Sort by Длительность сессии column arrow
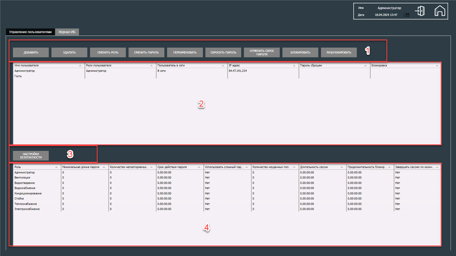 coord(342,167)
